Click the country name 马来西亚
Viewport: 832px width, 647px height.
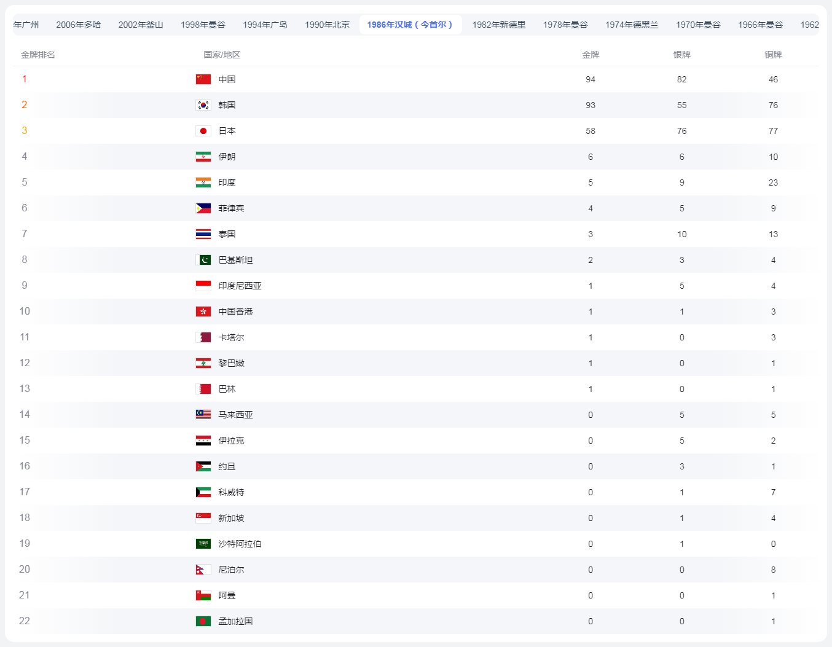point(235,415)
